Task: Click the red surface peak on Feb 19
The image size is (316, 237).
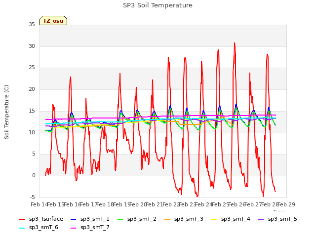Action: coord(120,74)
